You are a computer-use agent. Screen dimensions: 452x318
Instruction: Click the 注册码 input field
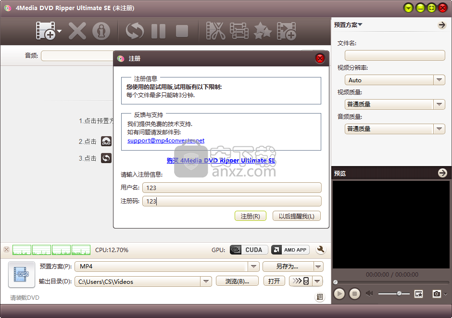(232, 201)
